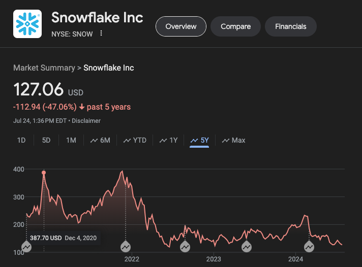Click the news marker icon between 2022 and 2023

(x=185, y=247)
